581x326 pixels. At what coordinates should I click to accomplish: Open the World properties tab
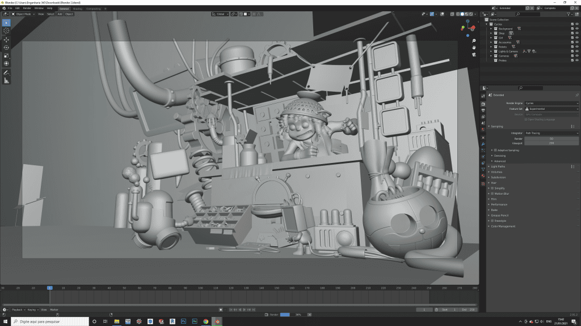point(483,130)
